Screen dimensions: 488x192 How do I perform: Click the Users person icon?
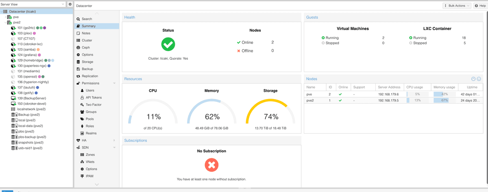click(x=83, y=91)
